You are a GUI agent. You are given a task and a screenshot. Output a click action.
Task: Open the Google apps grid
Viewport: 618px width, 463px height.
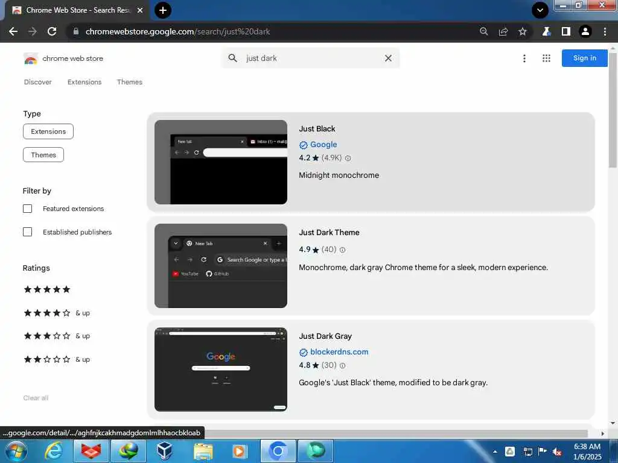pyautogui.click(x=546, y=58)
